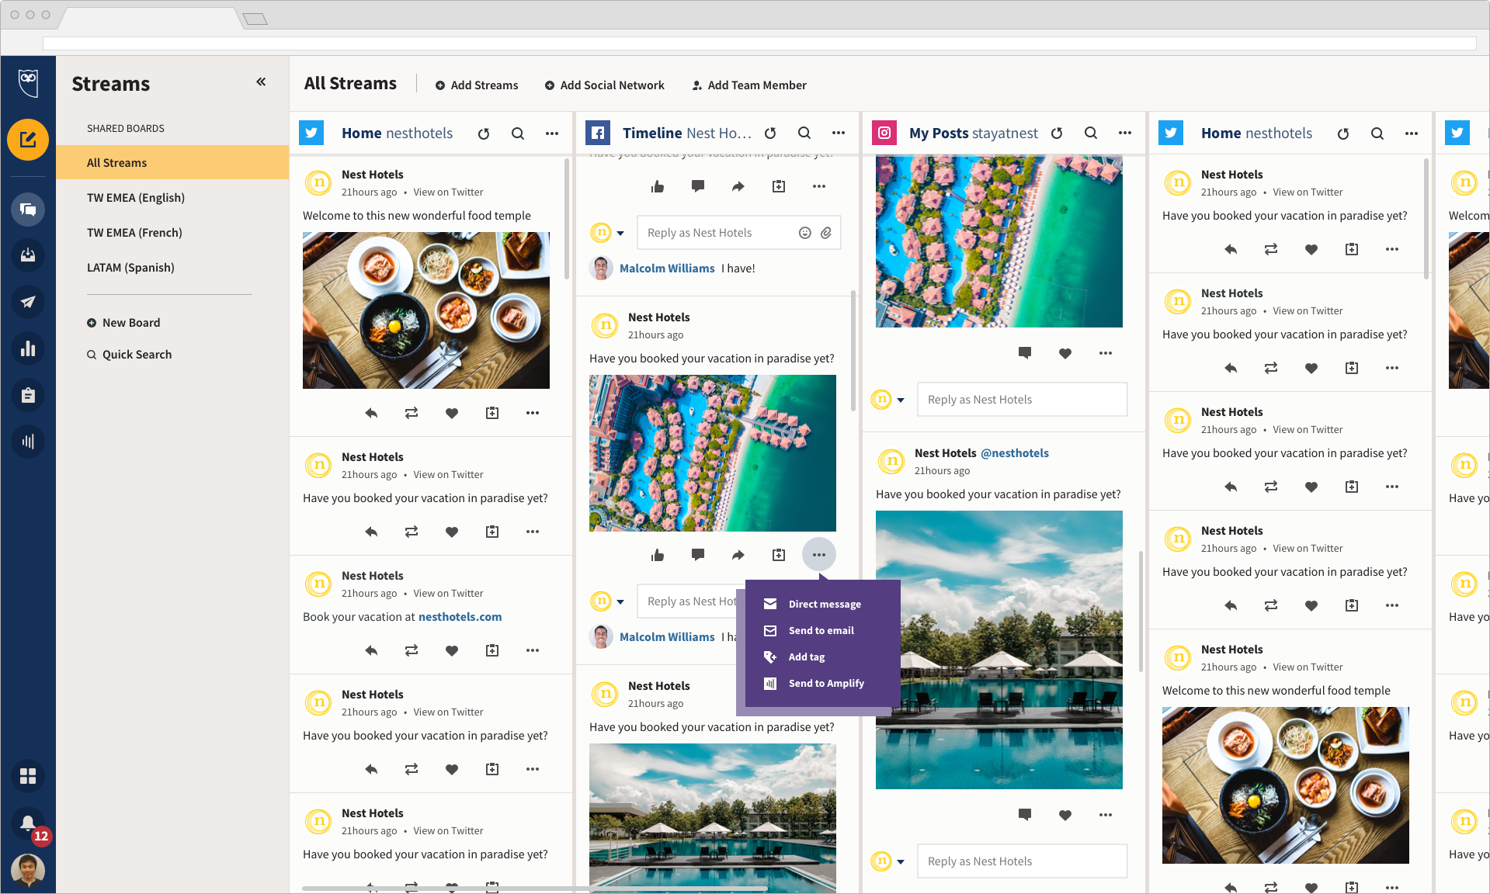Open My Posts stayatnest stream options
Image resolution: width=1490 pixels, height=894 pixels.
click(x=1125, y=133)
